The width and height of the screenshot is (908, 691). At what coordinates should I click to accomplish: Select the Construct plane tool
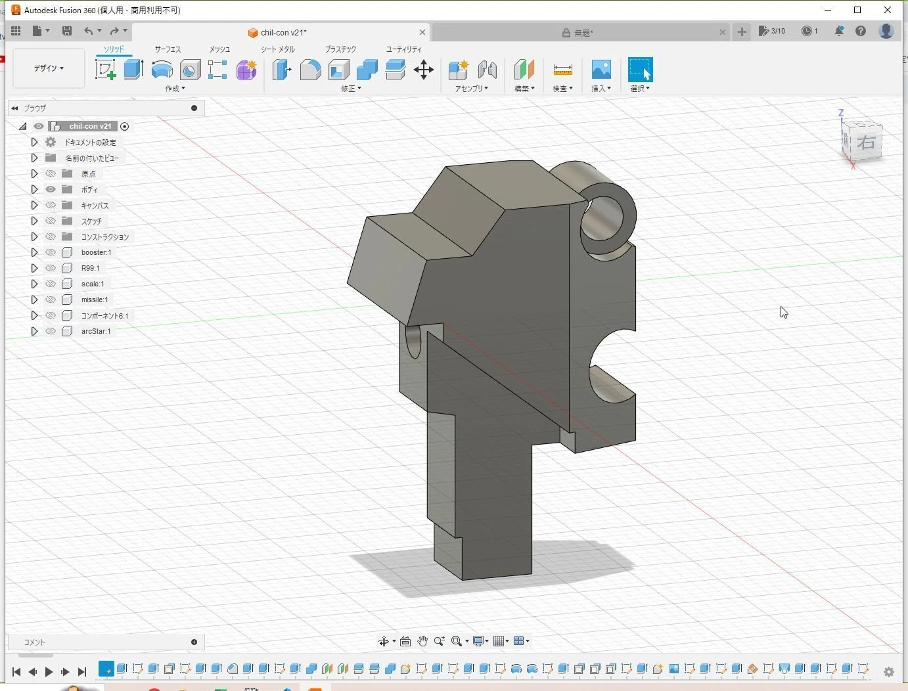tap(524, 70)
